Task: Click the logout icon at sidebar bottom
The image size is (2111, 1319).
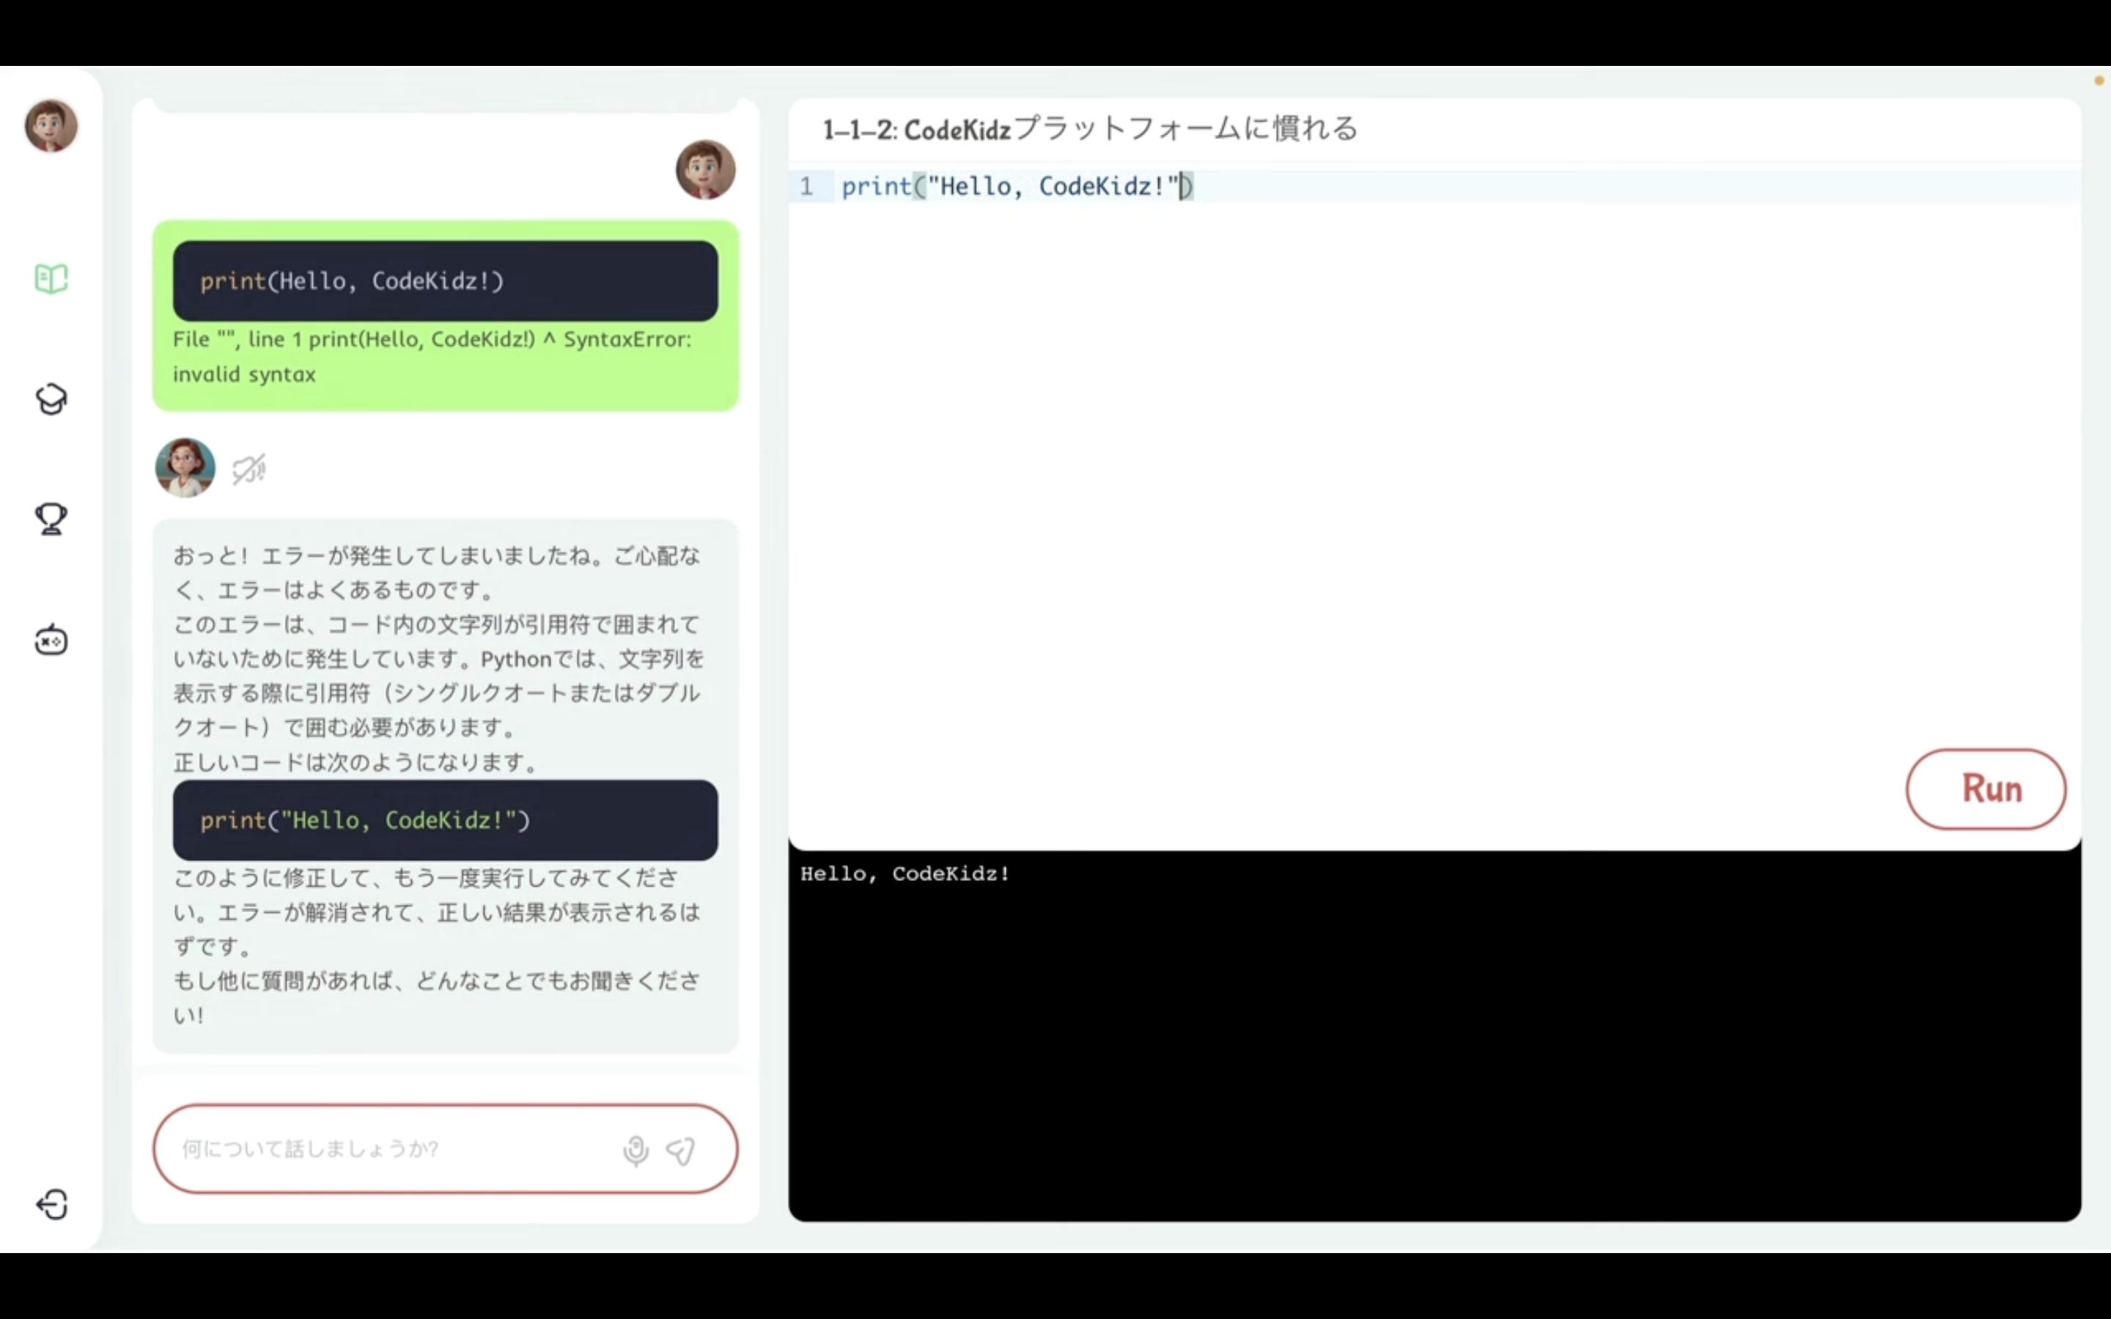Action: (x=51, y=1205)
